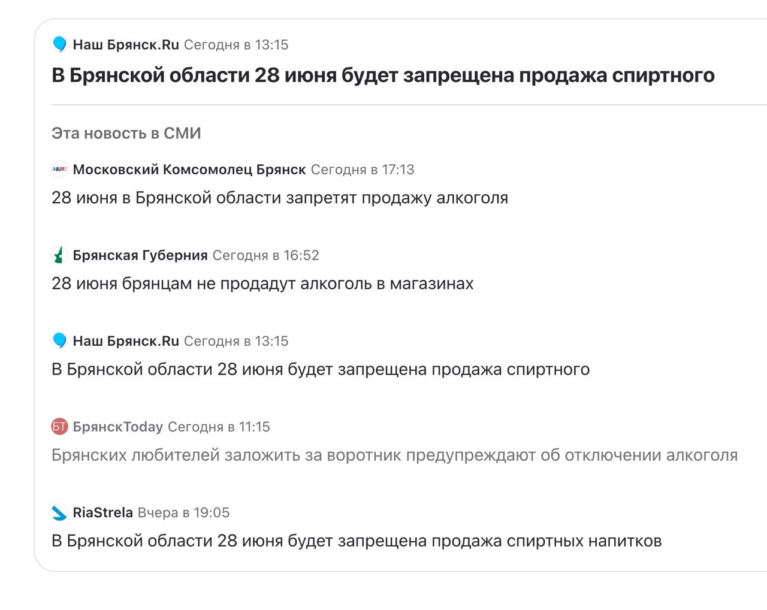
Task: Open source name Наш Брянск.Ru at top
Action: pos(126,45)
